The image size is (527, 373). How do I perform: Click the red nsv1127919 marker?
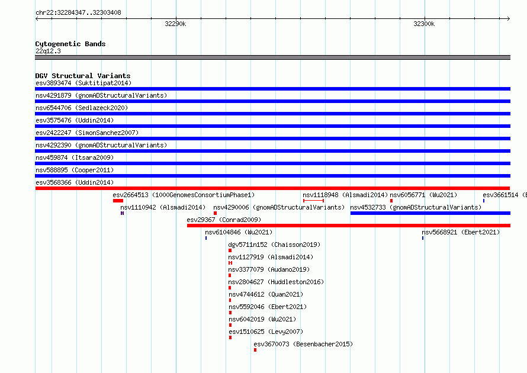pos(230,263)
